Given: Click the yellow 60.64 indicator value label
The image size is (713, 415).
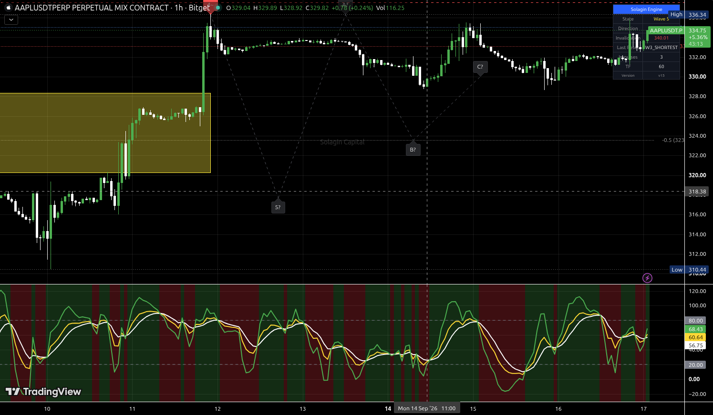Looking at the screenshot, I should click(x=696, y=337).
